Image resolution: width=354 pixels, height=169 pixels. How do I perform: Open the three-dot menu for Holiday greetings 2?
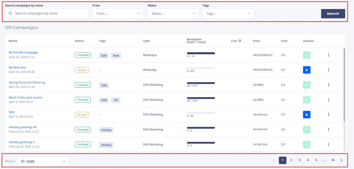(x=329, y=144)
